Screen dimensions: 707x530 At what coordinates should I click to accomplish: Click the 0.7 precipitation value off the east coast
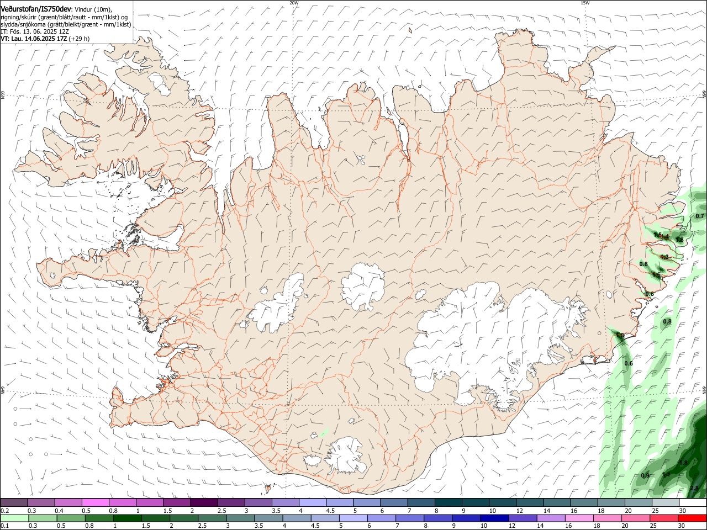pyautogui.click(x=700, y=216)
